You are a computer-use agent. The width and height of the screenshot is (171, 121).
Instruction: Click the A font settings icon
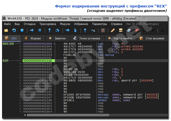163,30
